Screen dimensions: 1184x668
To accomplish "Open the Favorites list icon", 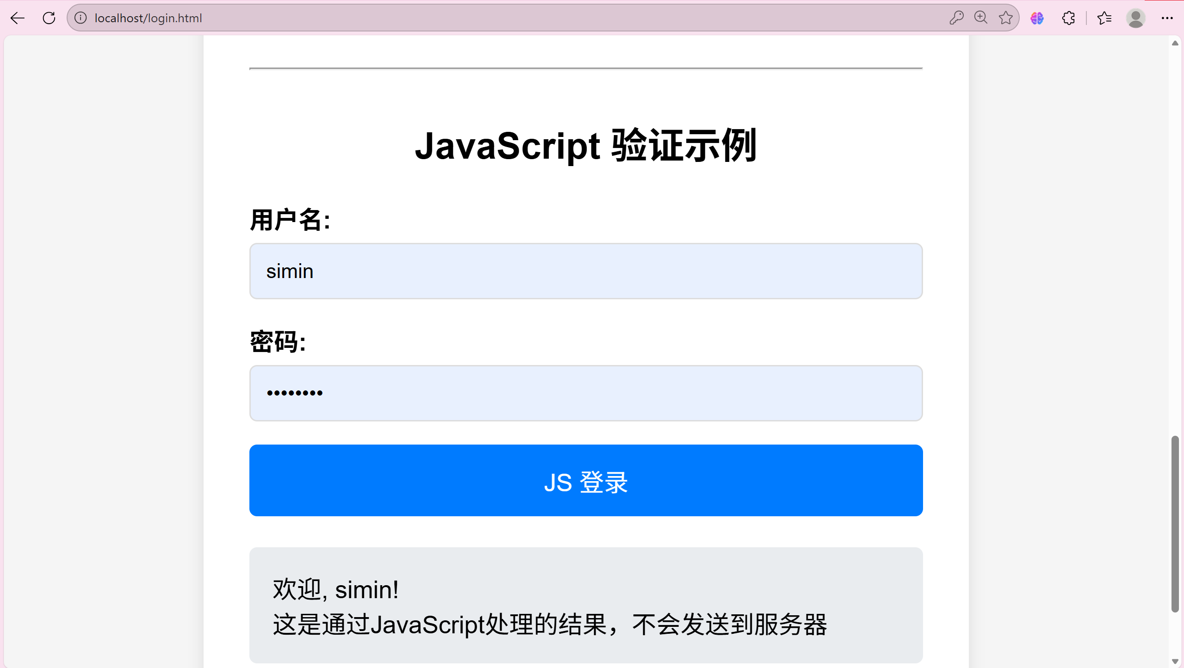I will point(1104,18).
